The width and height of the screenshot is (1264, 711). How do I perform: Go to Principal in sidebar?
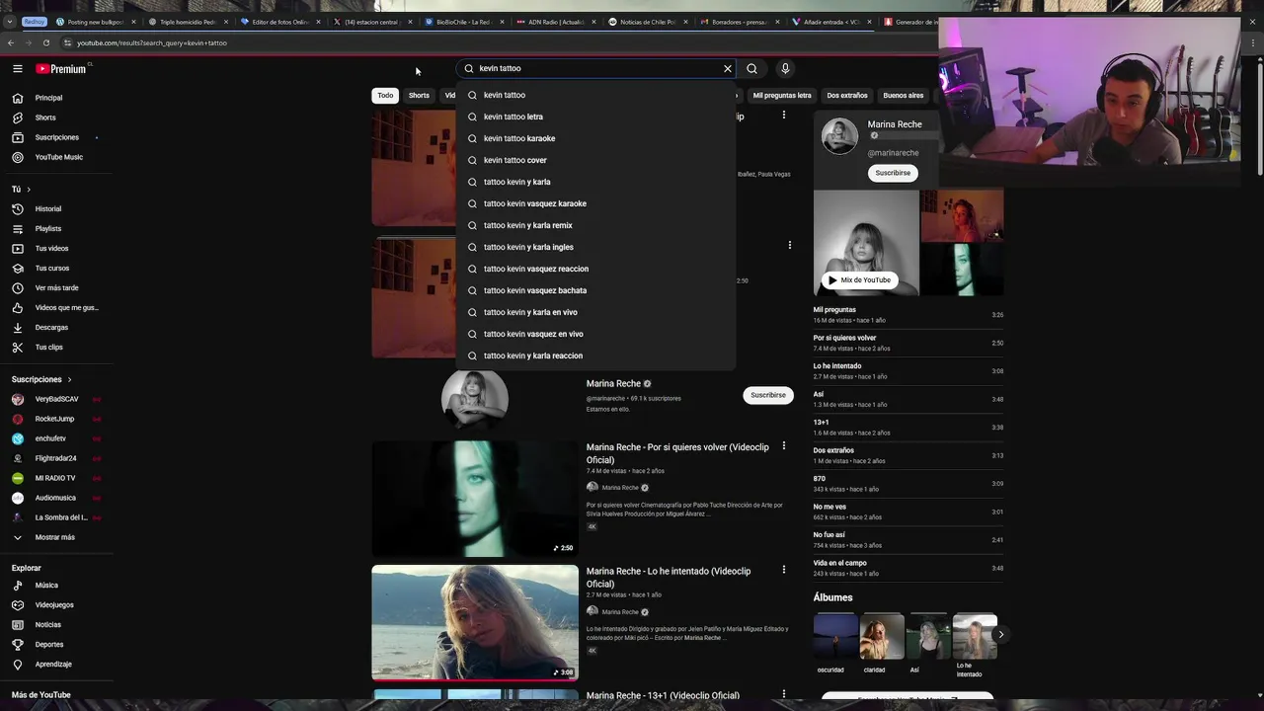[48, 98]
